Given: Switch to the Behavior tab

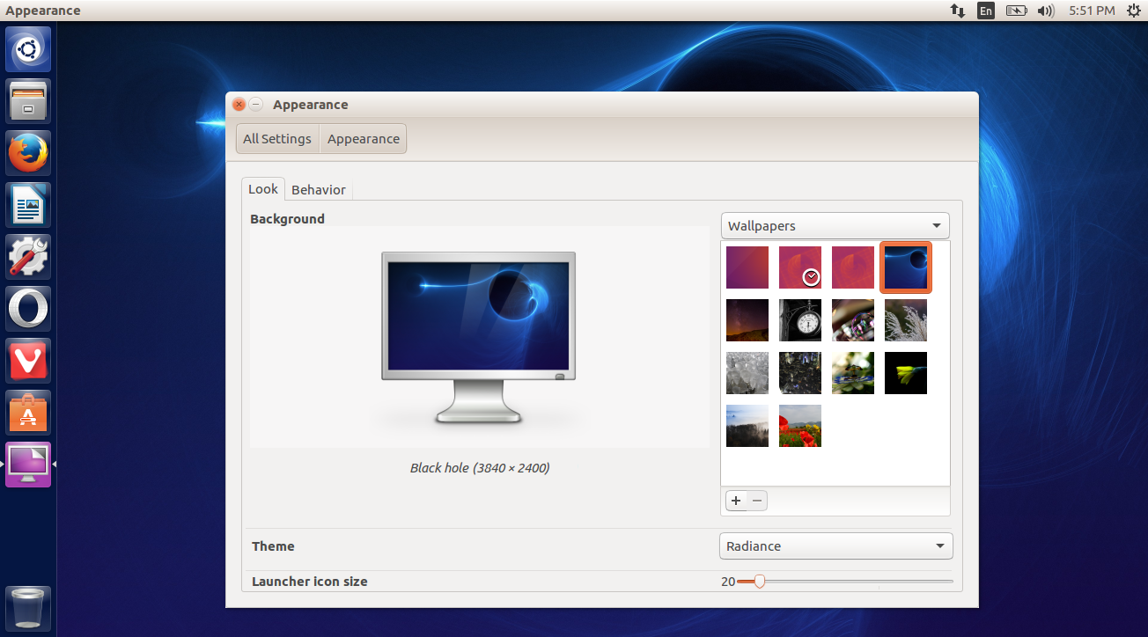Looking at the screenshot, I should coord(319,189).
